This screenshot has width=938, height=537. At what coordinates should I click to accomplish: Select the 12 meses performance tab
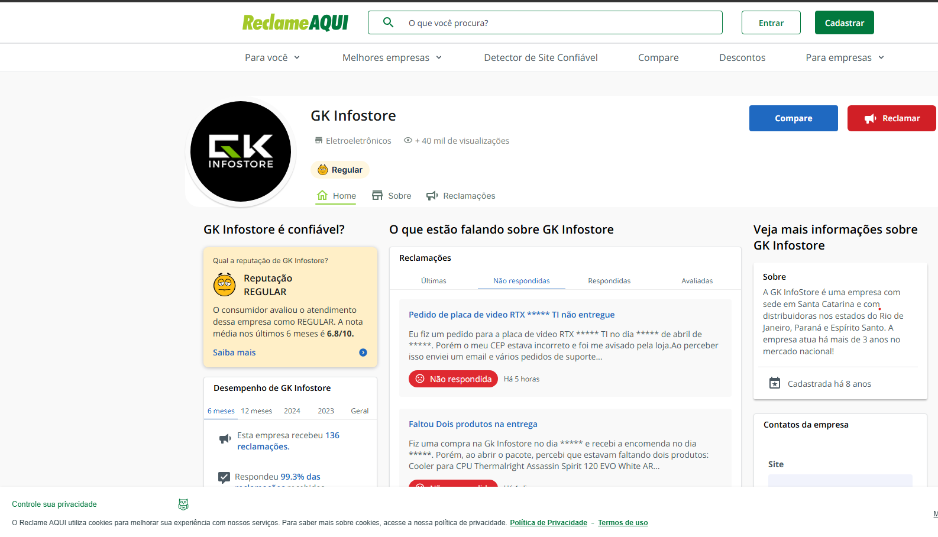(x=257, y=411)
